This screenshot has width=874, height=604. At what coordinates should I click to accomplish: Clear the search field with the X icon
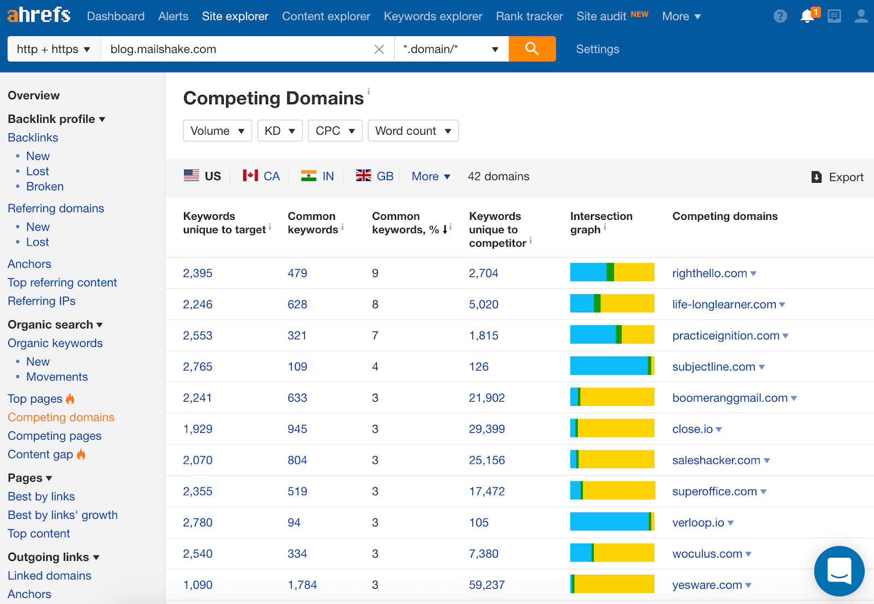(x=379, y=49)
